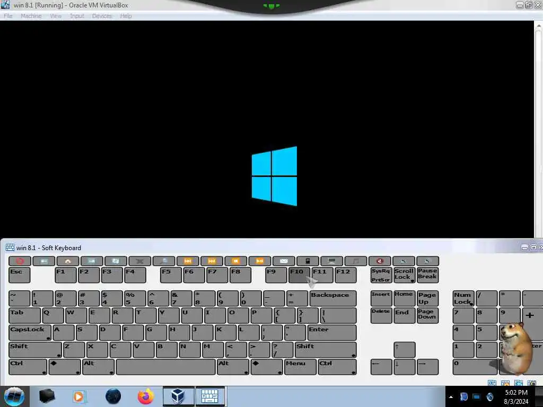
Task: Click the mute speaker multimedia key
Action: coord(380,261)
